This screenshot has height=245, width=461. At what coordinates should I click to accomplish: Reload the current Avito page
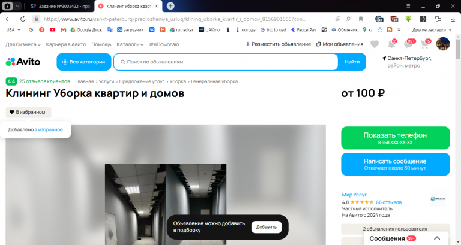coord(22,19)
